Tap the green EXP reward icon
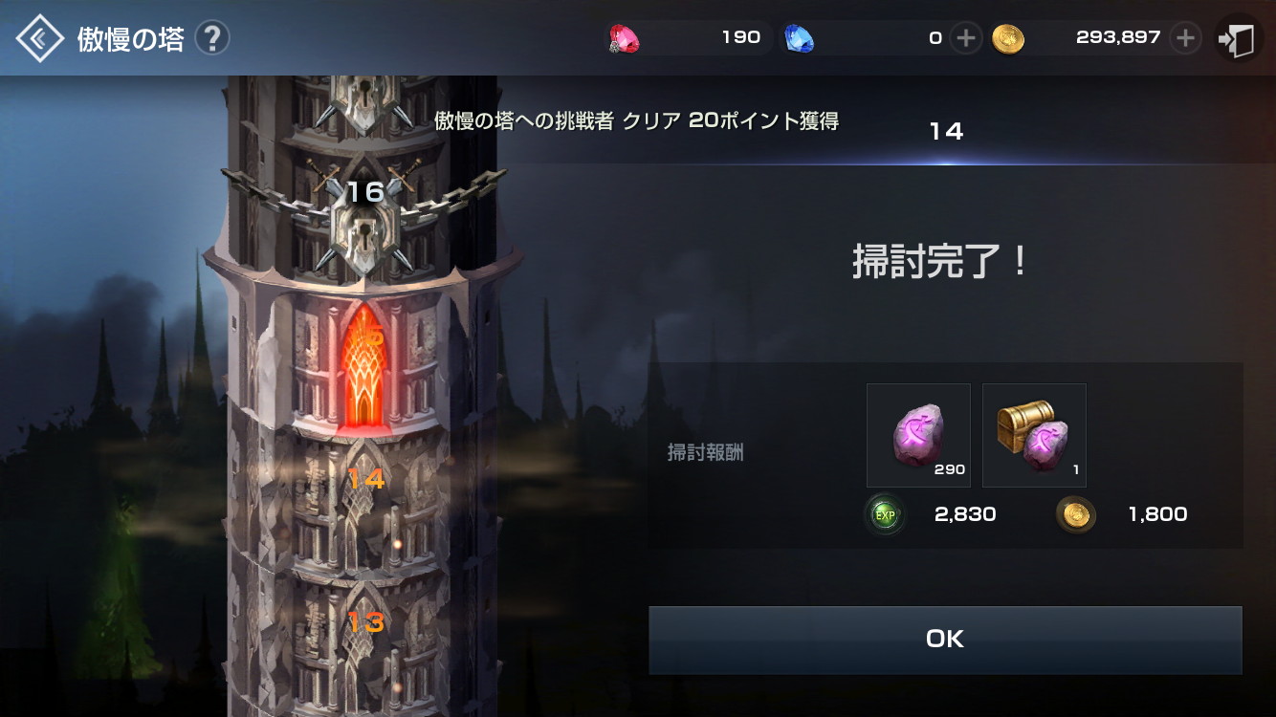Image resolution: width=1276 pixels, height=717 pixels. [x=885, y=515]
